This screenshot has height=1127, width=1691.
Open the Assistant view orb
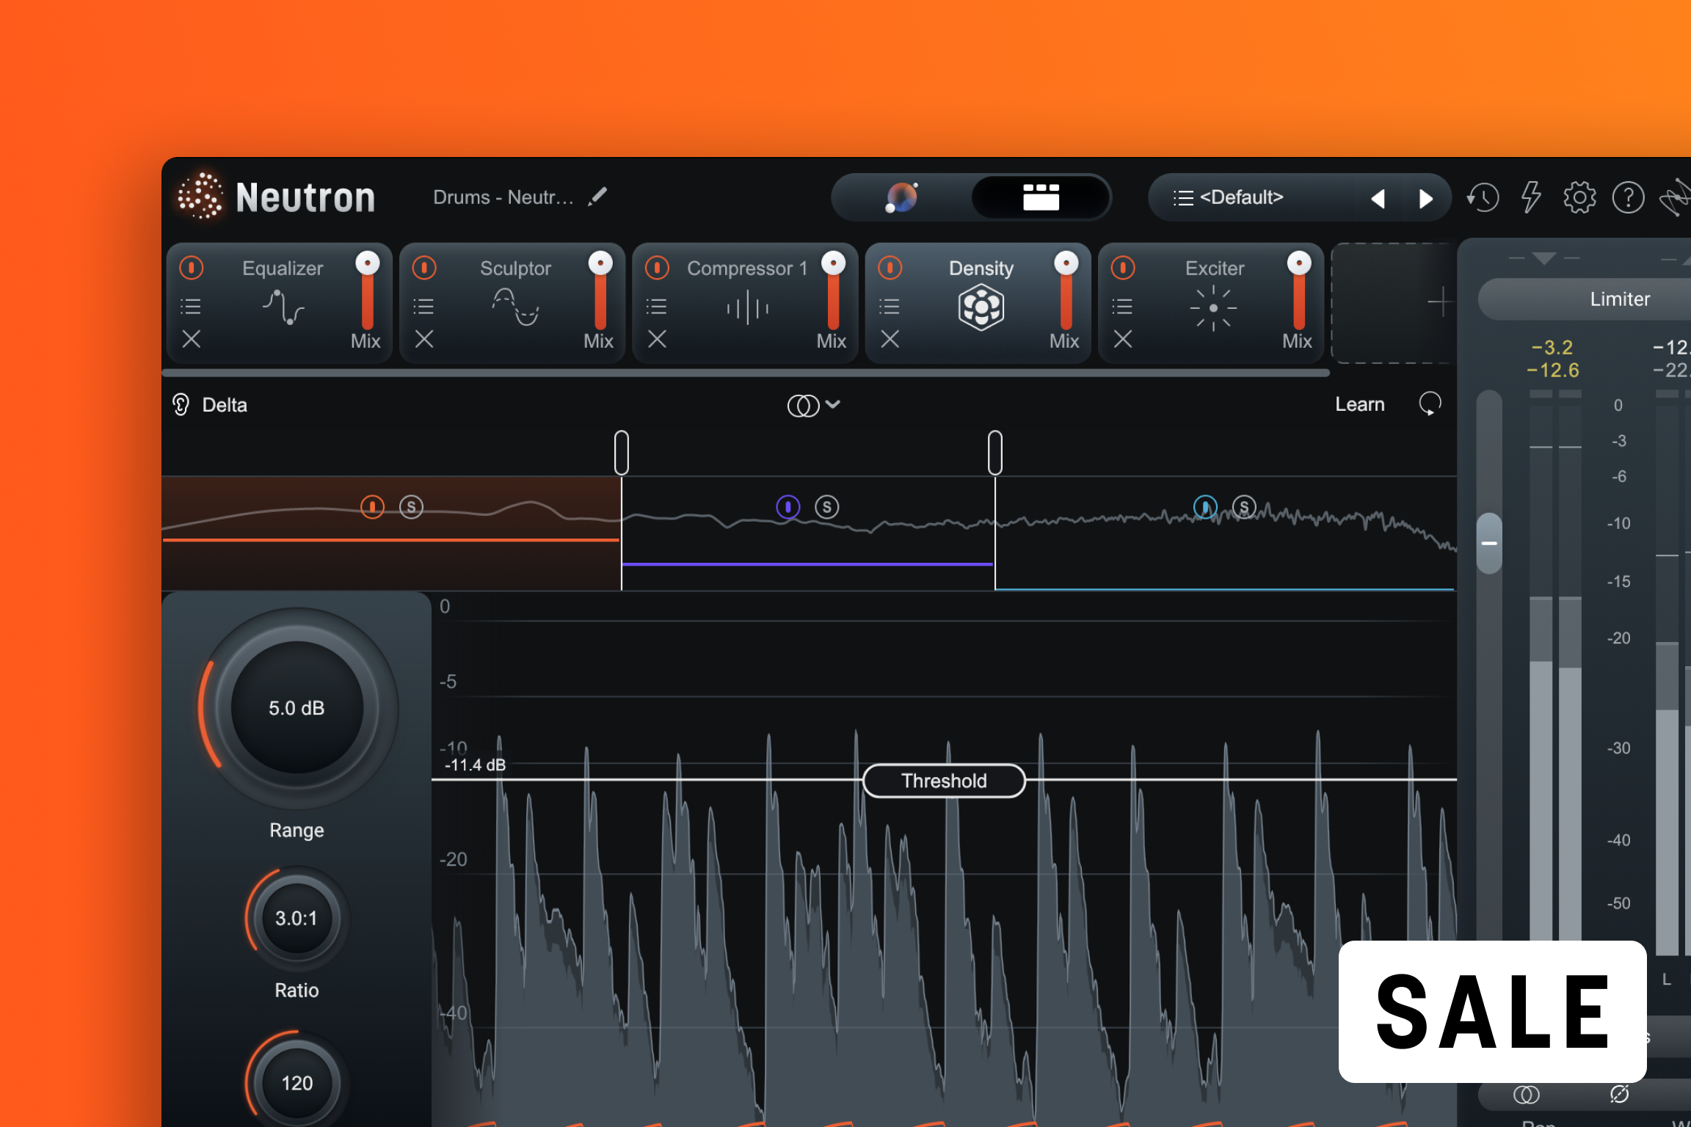pyautogui.click(x=902, y=197)
